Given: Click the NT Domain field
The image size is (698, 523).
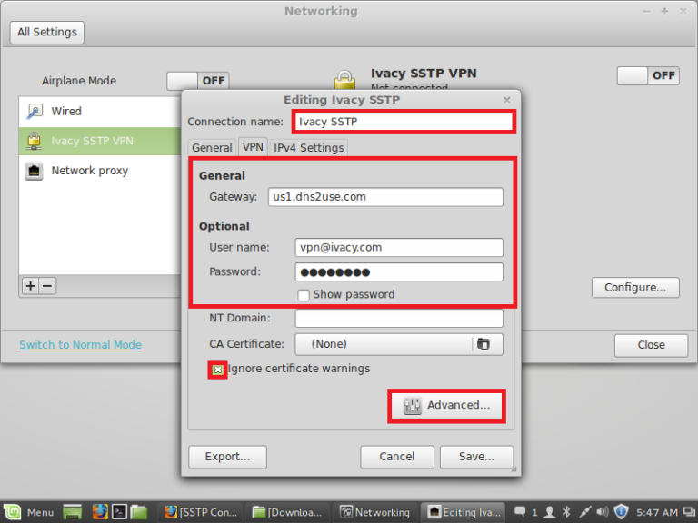Looking at the screenshot, I should click(x=399, y=319).
